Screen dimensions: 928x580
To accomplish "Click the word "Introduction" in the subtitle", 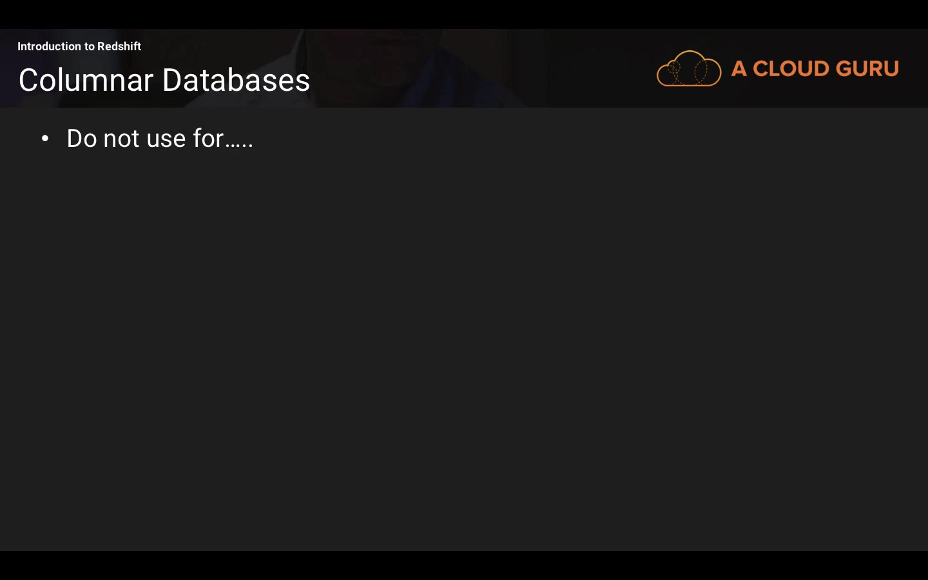I will coord(49,46).
